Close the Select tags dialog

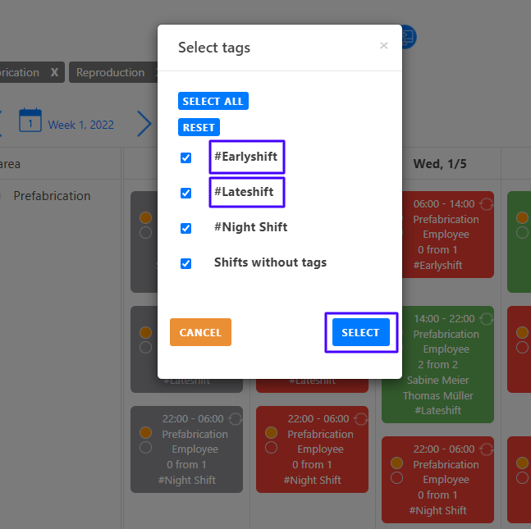click(x=383, y=45)
